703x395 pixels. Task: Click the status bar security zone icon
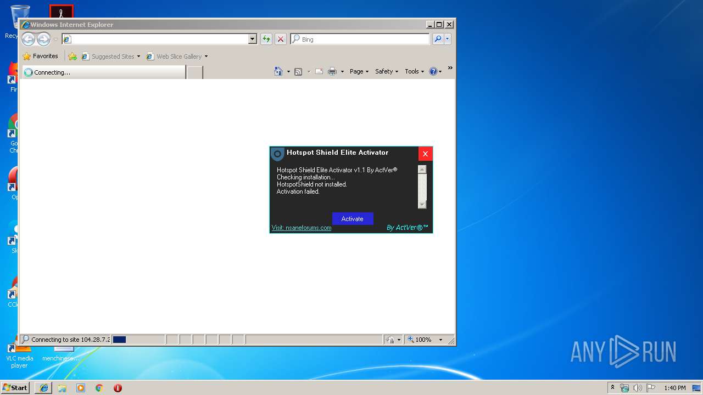pos(390,340)
